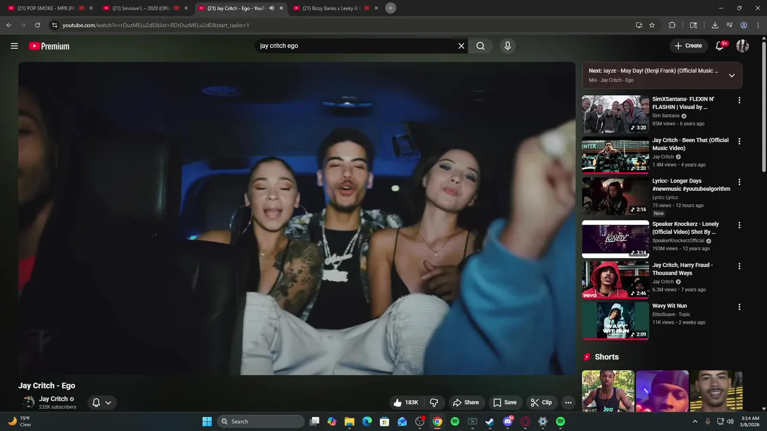This screenshot has height=431, width=767.
Task: Open the media control icon in Chrome toolbar
Action: (729, 25)
